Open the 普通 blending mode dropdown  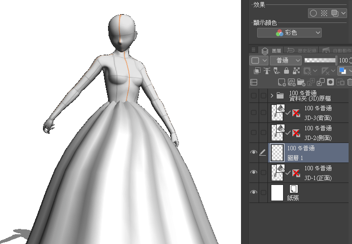pos(286,61)
